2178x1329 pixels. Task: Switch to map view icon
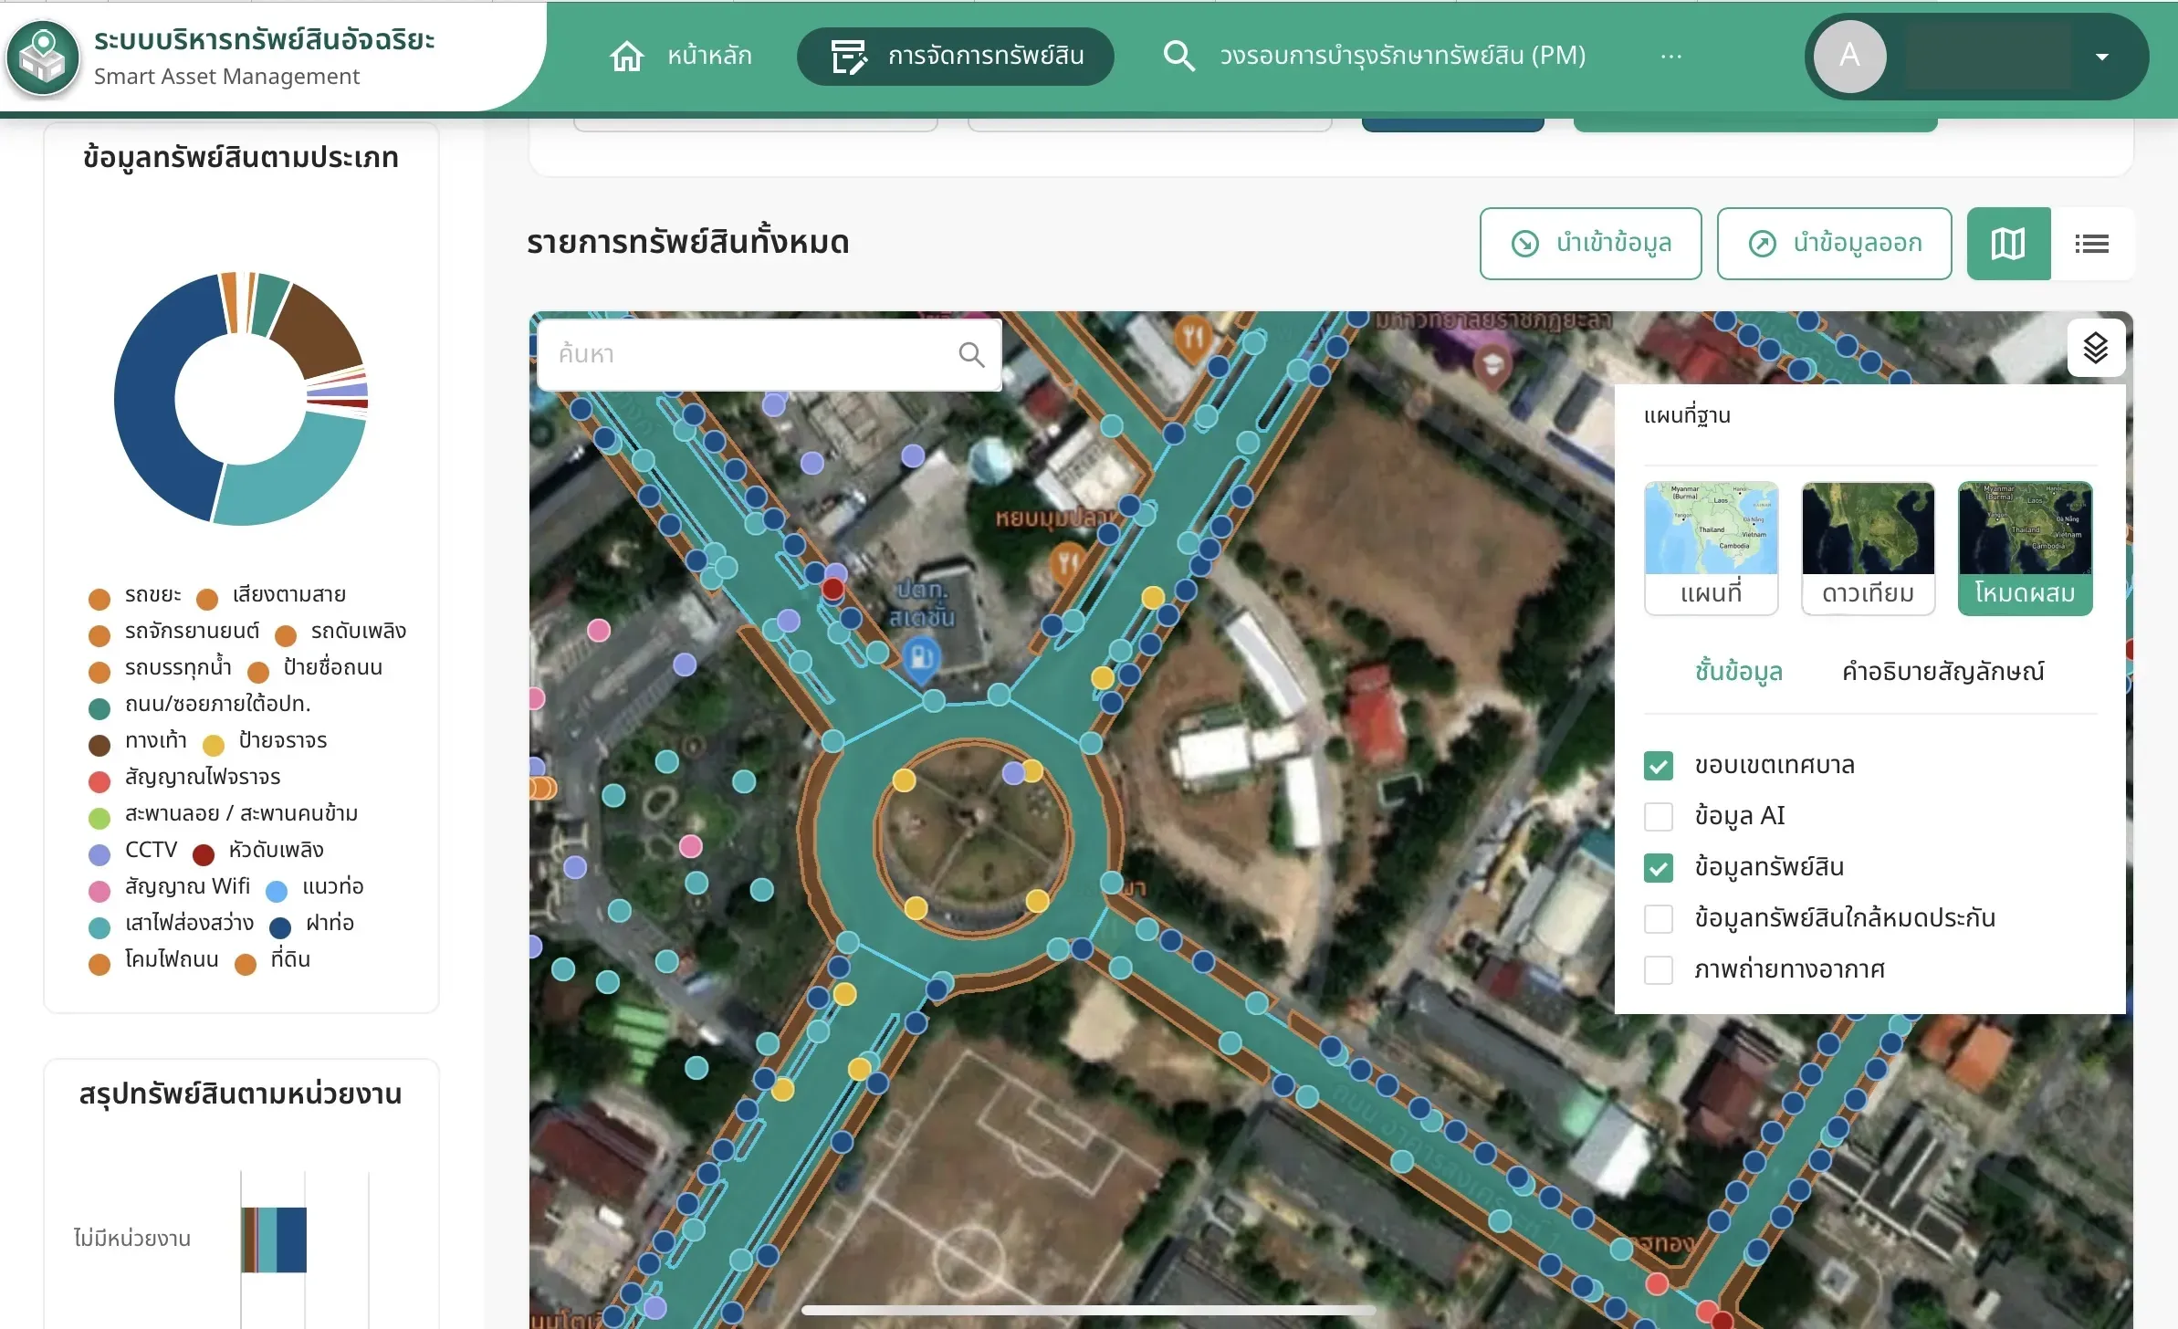2008,244
